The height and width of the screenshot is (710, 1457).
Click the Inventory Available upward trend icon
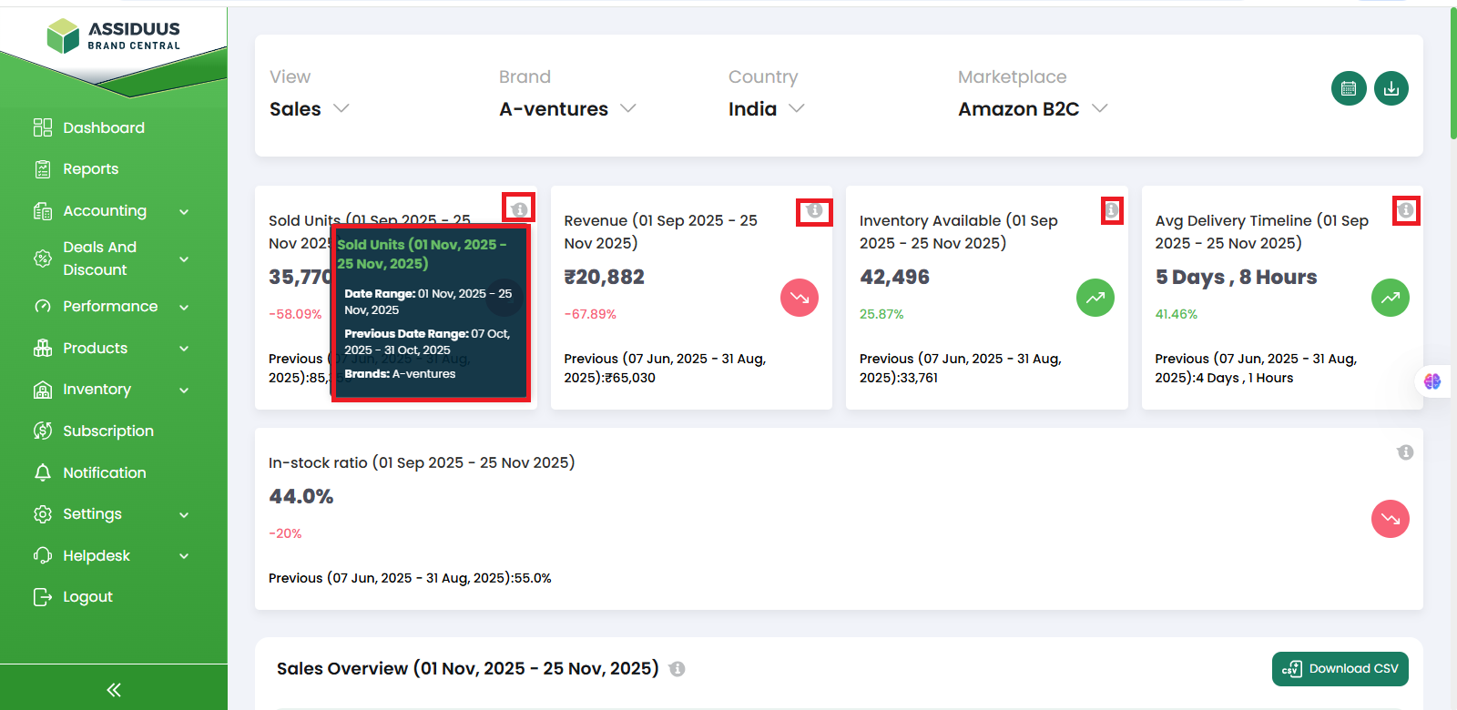pos(1095,298)
